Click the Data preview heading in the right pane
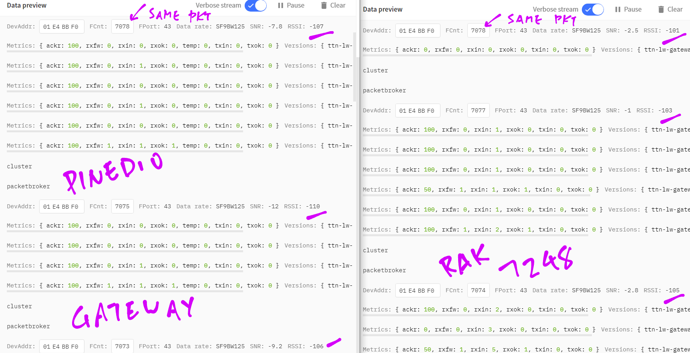The height and width of the screenshot is (353, 690). tap(382, 10)
